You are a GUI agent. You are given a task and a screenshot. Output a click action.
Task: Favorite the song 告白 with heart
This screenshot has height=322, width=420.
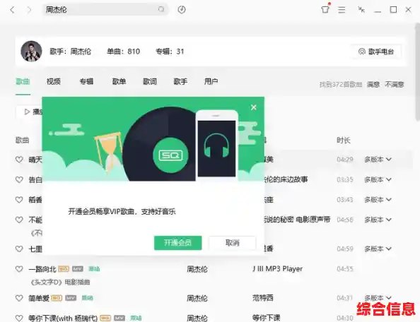coord(19,180)
